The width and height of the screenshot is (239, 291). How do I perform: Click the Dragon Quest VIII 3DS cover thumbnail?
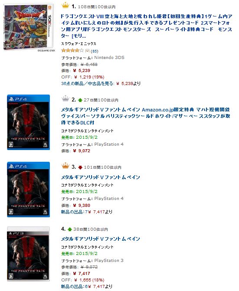point(29,27)
